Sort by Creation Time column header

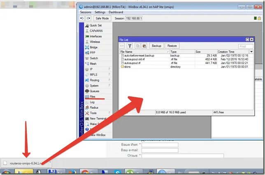(x=233, y=52)
